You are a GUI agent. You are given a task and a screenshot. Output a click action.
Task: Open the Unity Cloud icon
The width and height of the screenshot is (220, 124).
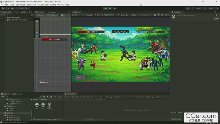coord(12,9)
